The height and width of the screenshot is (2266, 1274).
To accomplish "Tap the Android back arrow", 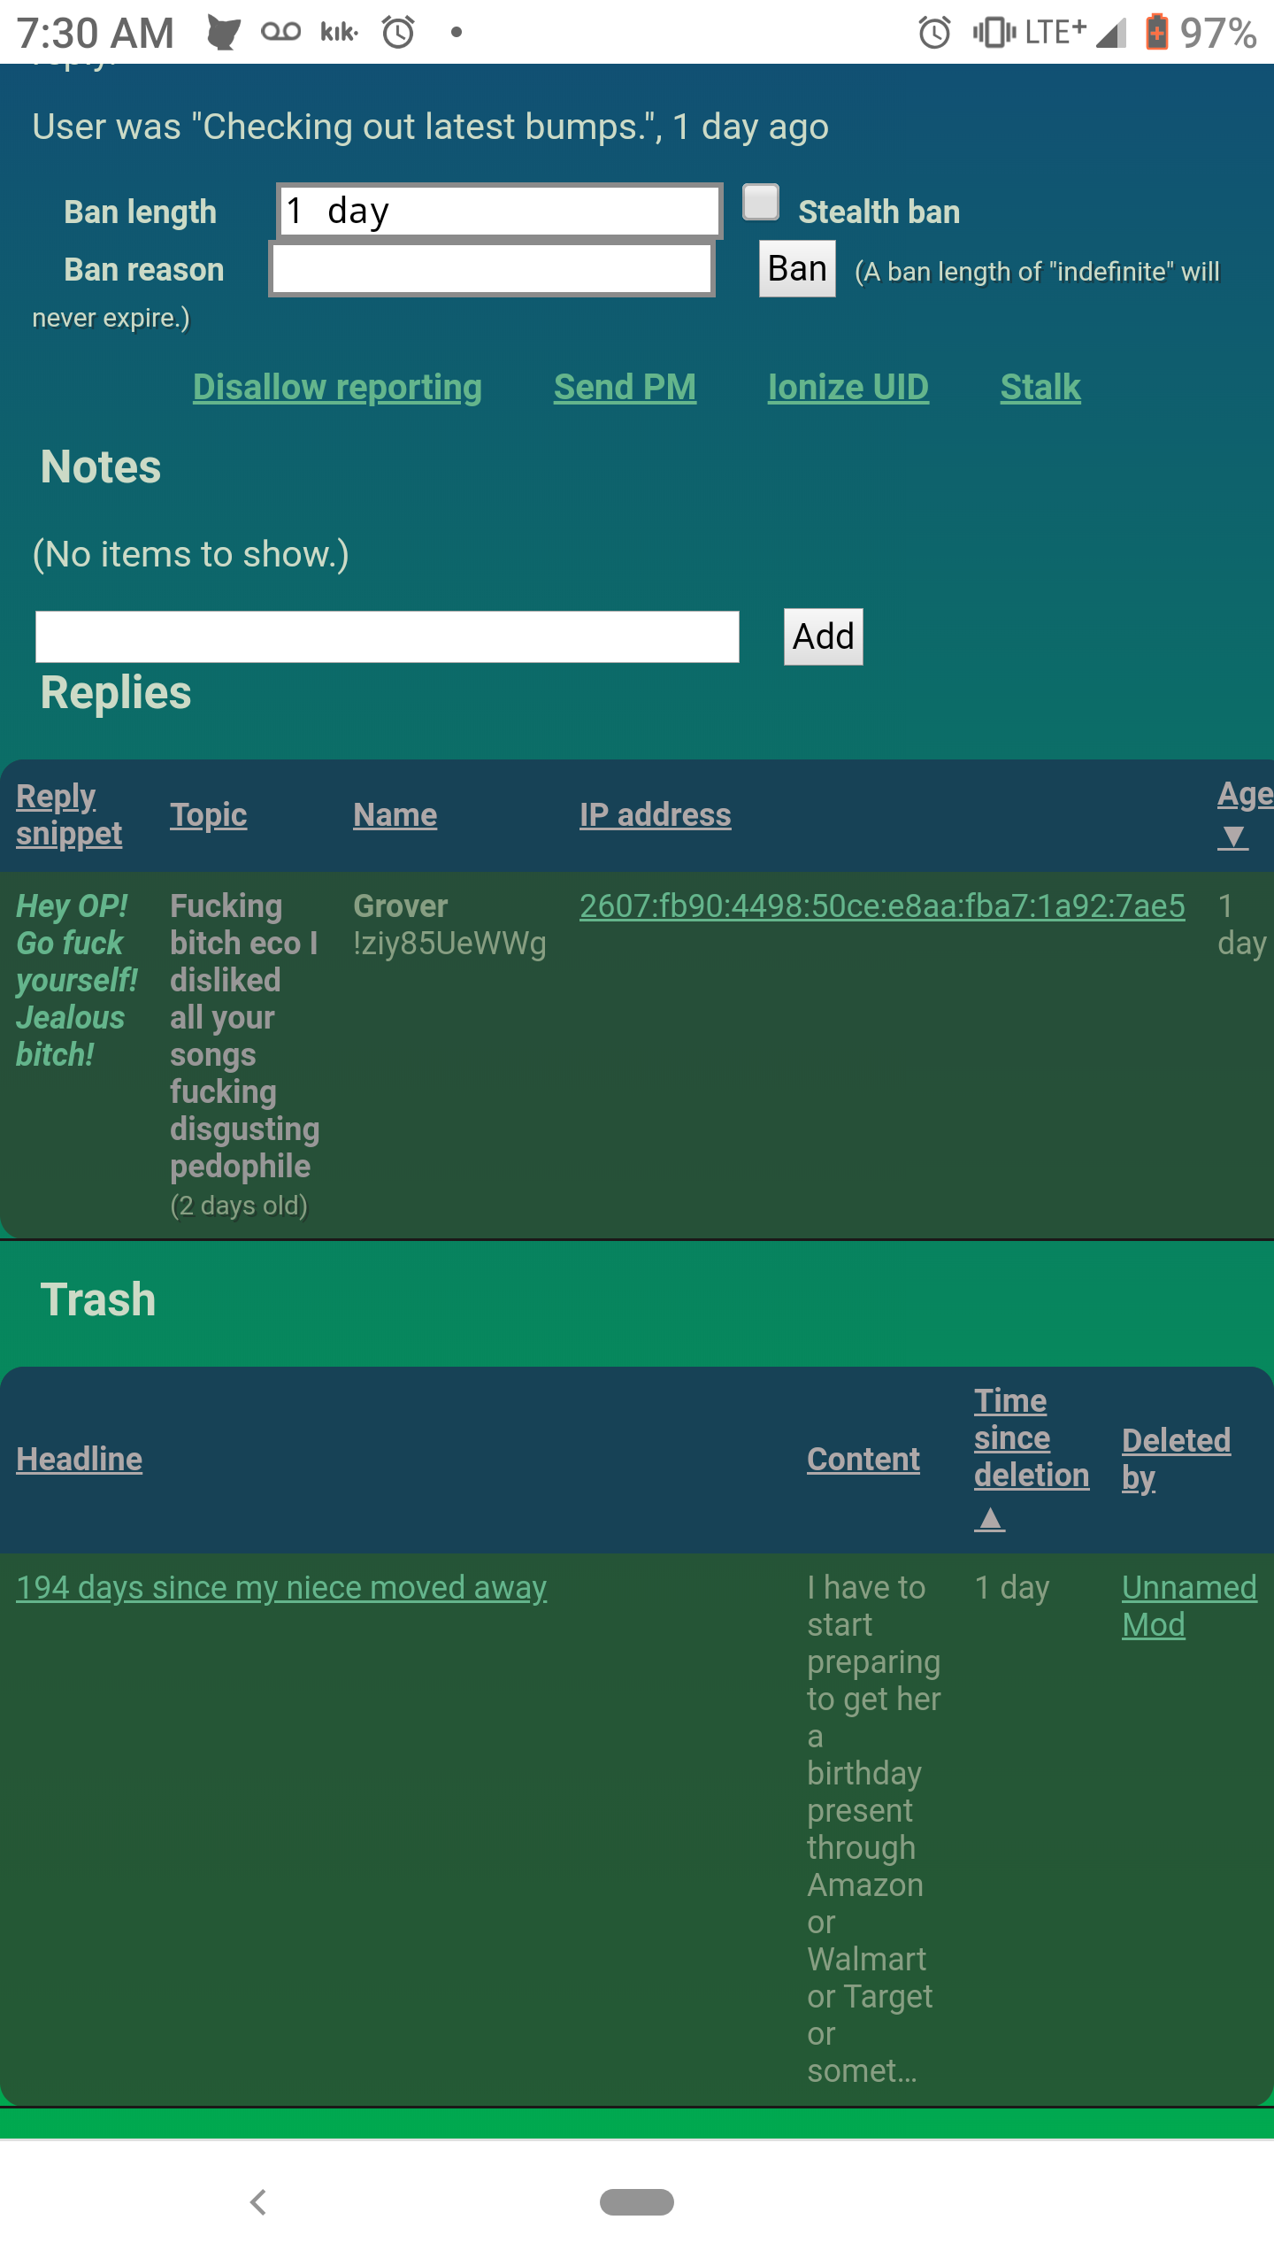I will point(258,2202).
